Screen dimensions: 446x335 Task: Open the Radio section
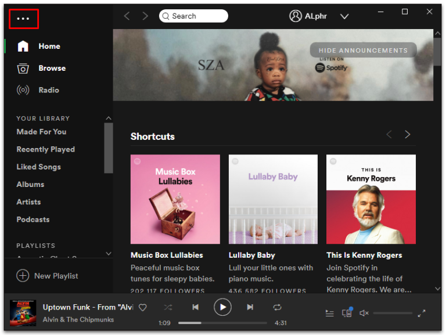[x=49, y=90]
